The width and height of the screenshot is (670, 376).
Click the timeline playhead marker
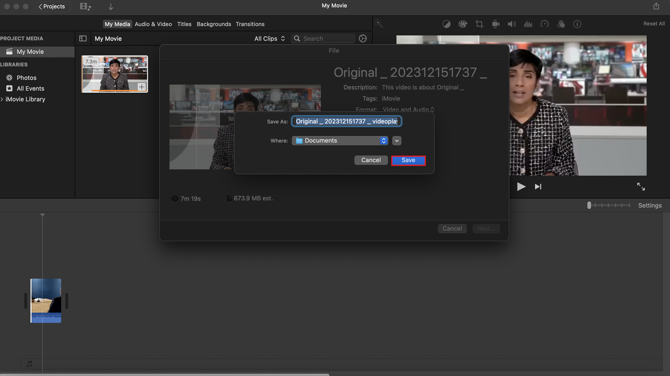pos(42,215)
